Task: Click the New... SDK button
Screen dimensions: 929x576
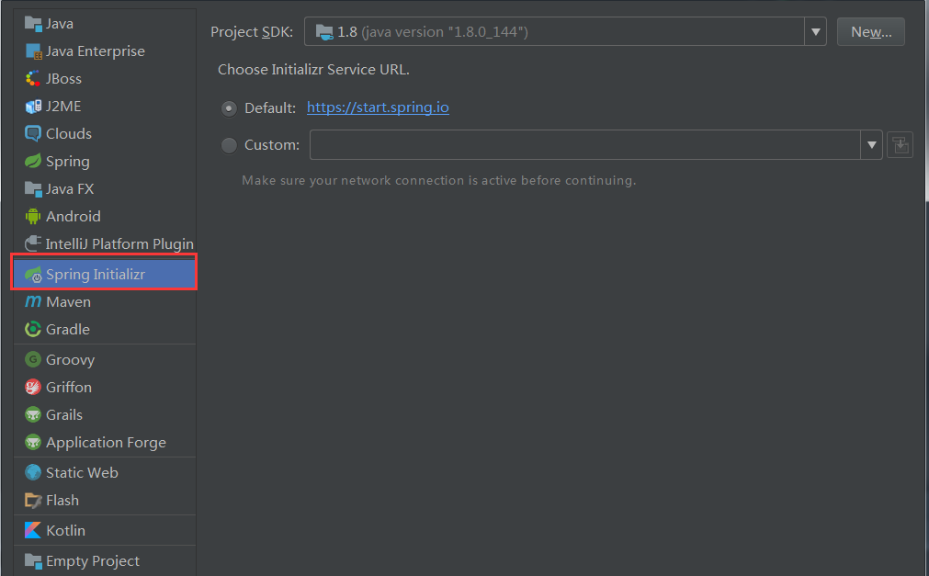Action: [x=871, y=32]
